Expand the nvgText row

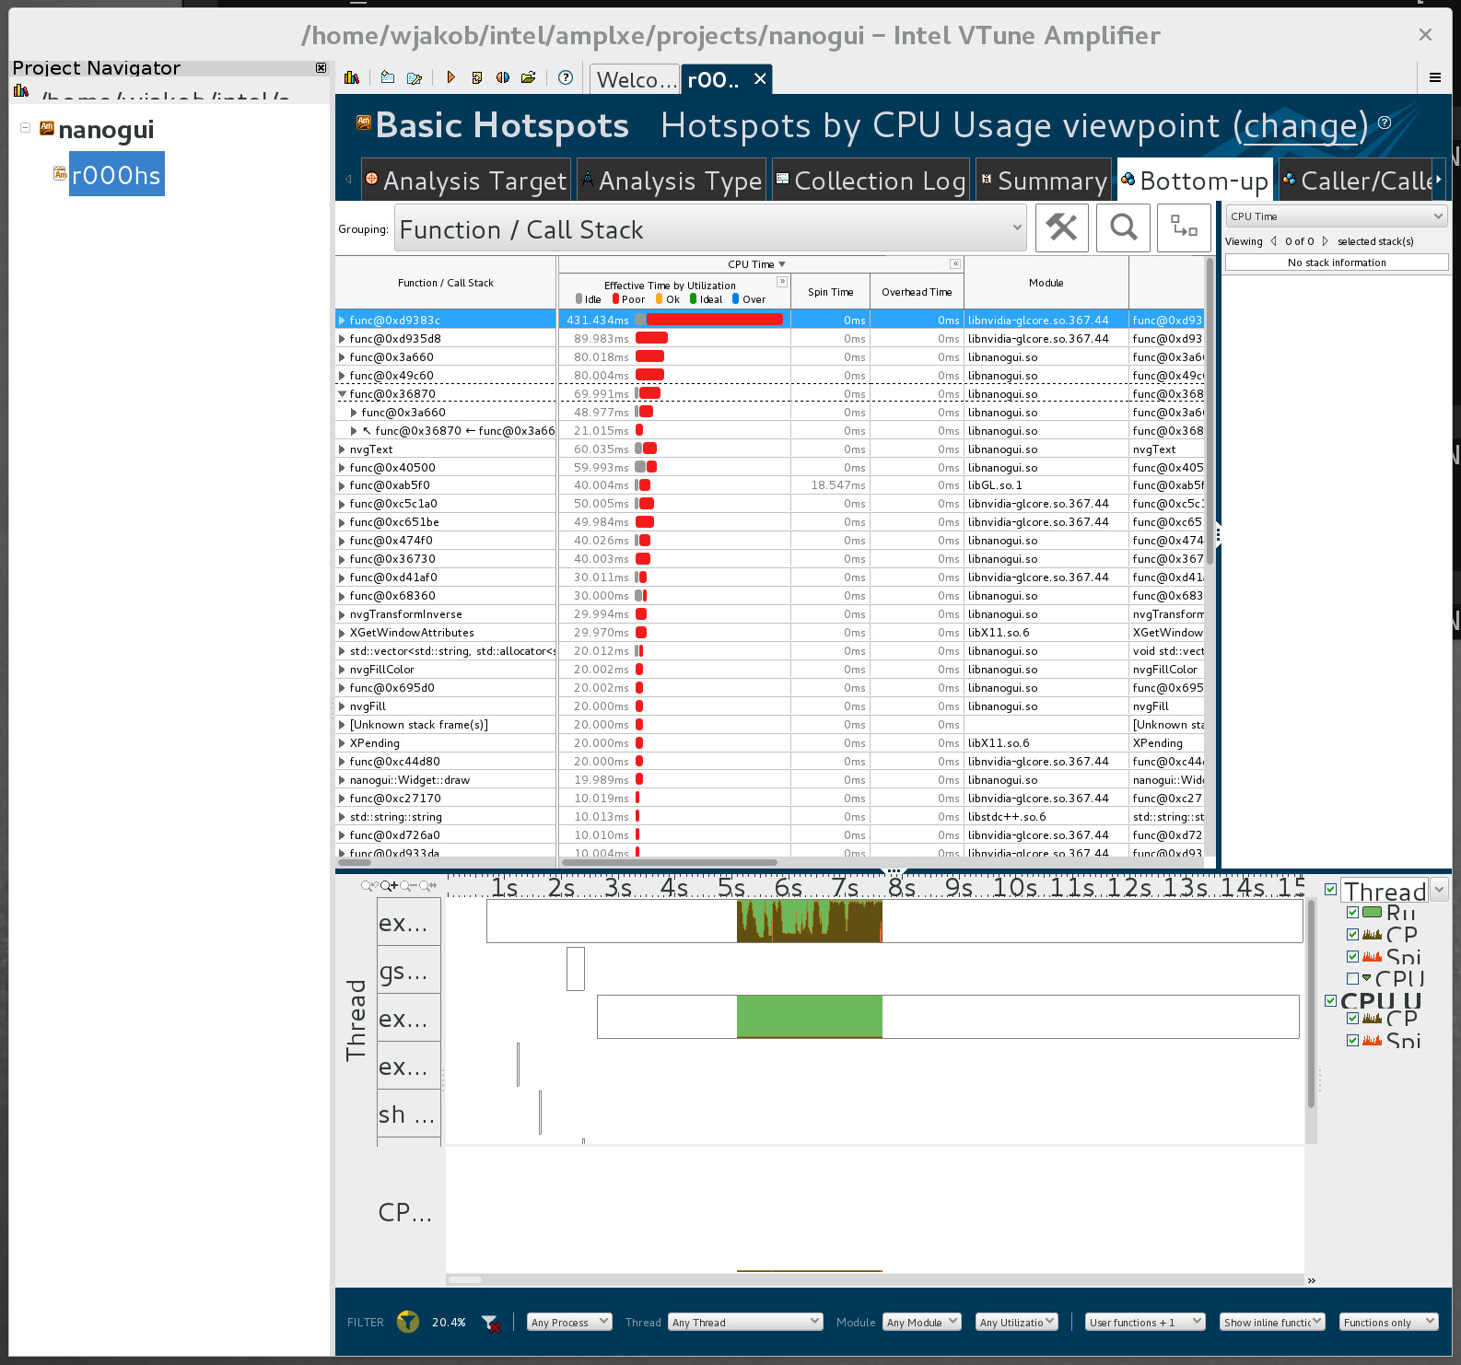[x=342, y=449]
